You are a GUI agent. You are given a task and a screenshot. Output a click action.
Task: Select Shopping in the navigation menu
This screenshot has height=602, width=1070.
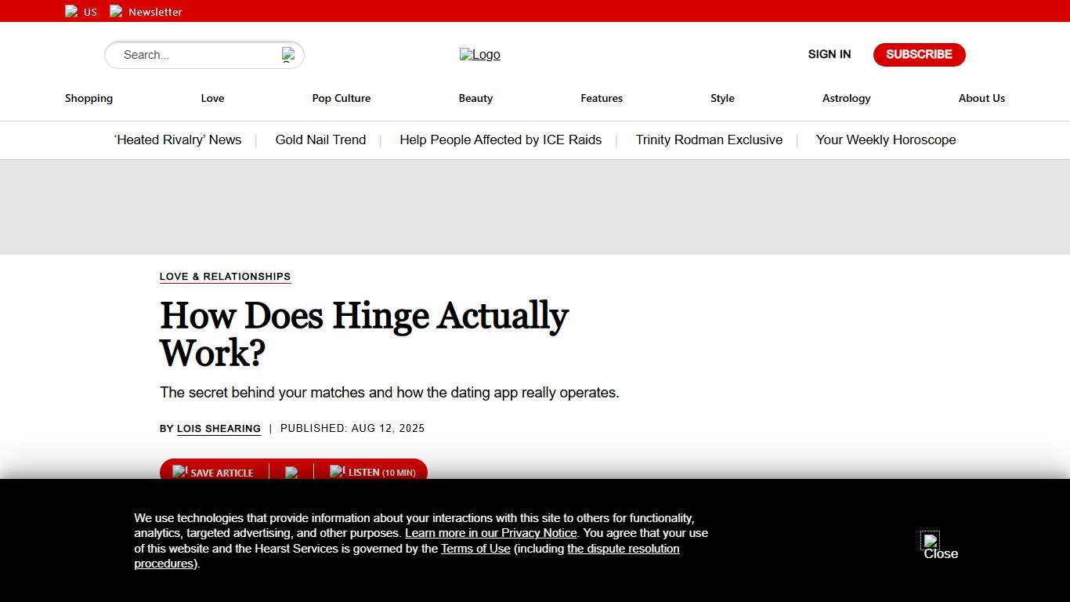coord(89,98)
